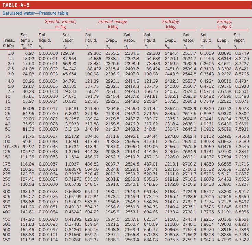Select vapor volume '1.6941'
Screen dimensions: 252x245
pyautogui.click(x=72, y=142)
